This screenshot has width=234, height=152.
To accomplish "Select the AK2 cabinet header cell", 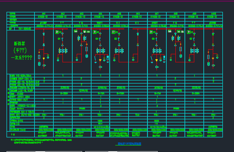I will [63, 14].
